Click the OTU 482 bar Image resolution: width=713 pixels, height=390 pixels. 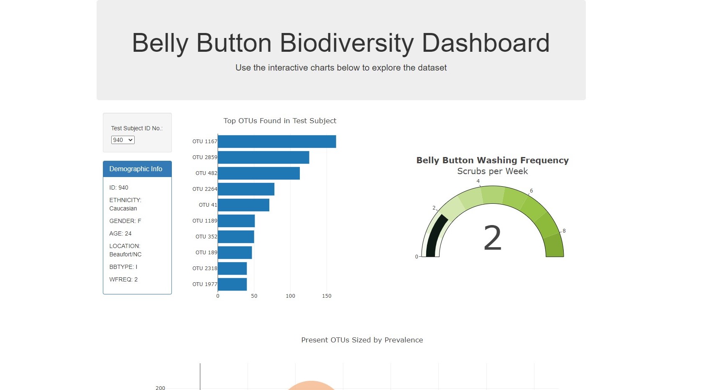(259, 173)
